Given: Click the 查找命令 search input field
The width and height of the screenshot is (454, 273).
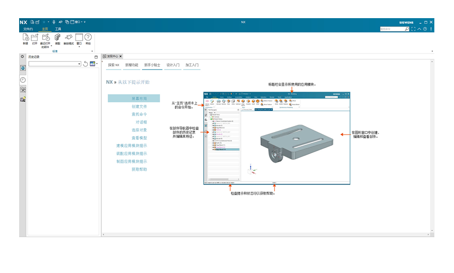Looking at the screenshot, I should [393, 29].
